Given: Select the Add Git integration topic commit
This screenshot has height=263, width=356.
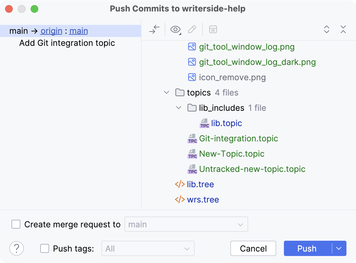Looking at the screenshot, I should [67, 43].
